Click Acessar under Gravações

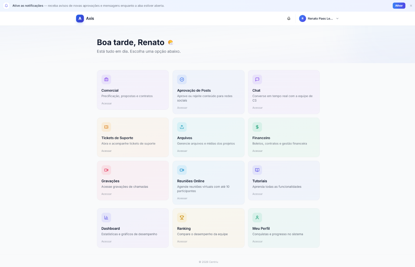pyautogui.click(x=107, y=194)
